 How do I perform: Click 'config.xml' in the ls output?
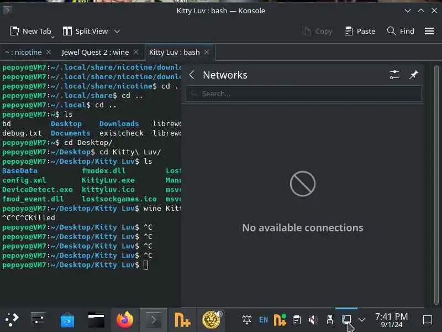[x=24, y=180]
